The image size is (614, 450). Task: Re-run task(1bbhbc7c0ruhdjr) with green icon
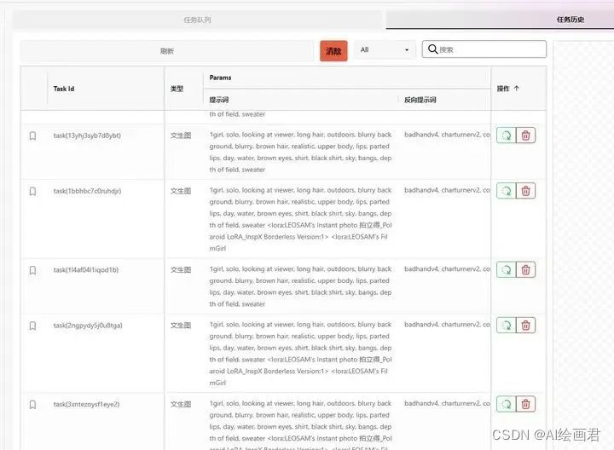point(507,191)
